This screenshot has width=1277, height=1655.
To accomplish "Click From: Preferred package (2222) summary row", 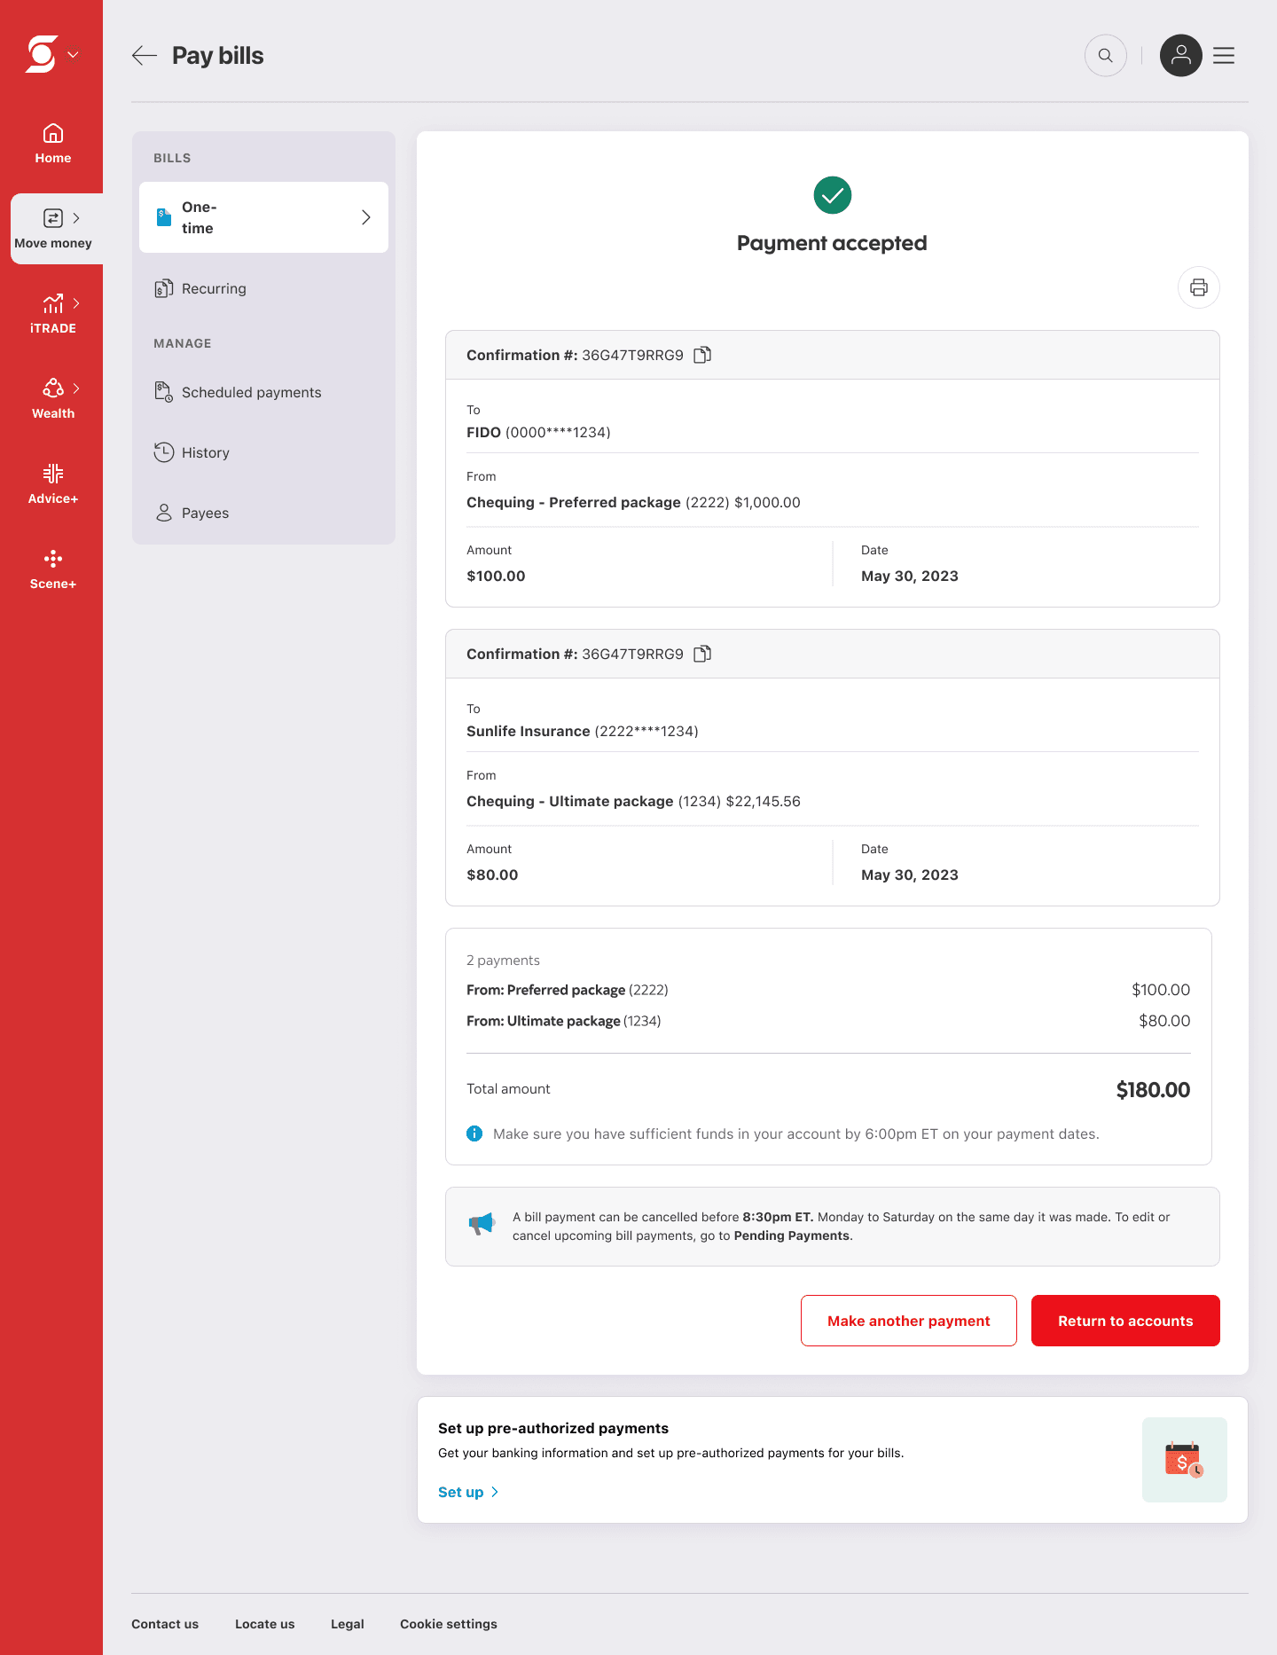I will pyautogui.click(x=828, y=990).
